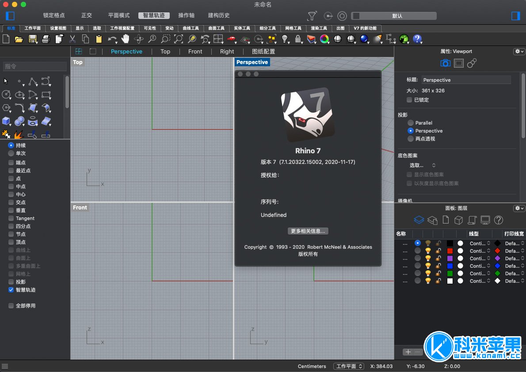
Task: Open the Layers panel stacked icon
Action: click(419, 220)
